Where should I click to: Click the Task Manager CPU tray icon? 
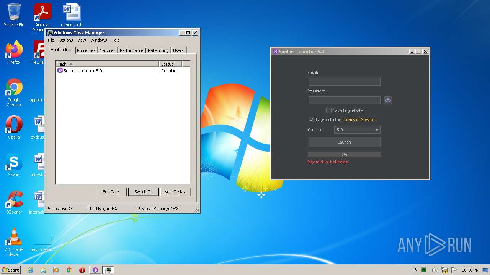click(x=424, y=270)
